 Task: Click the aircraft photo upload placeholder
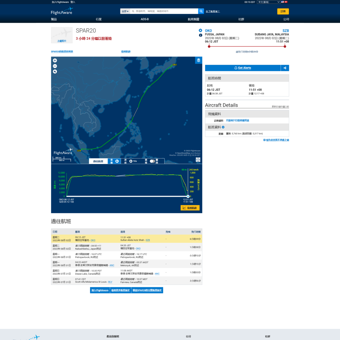pos(62,35)
